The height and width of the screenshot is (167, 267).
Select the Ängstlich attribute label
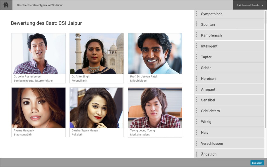pyautogui.click(x=209, y=154)
